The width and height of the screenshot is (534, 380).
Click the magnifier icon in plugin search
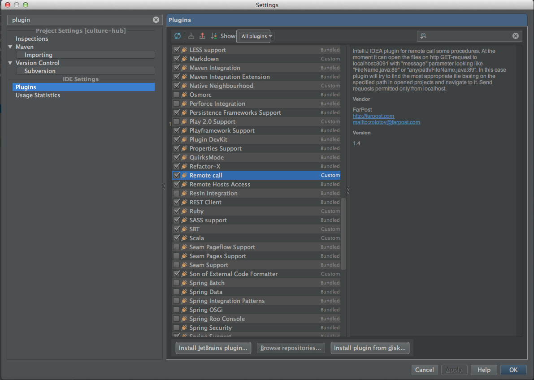pyautogui.click(x=422, y=36)
